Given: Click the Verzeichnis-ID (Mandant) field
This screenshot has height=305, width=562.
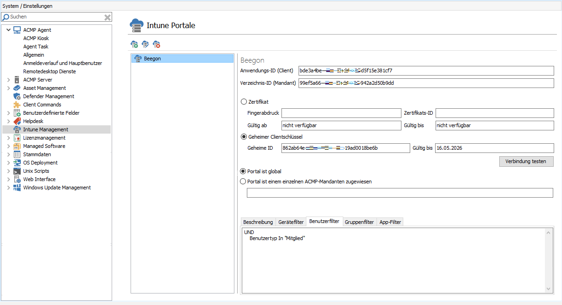Looking at the screenshot, I should pyautogui.click(x=426, y=83).
